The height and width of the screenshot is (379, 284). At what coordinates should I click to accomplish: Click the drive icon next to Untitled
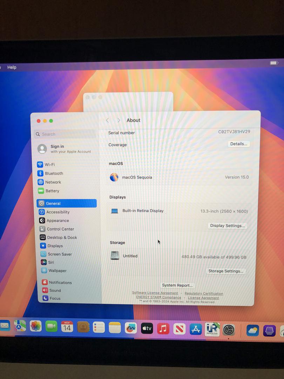pyautogui.click(x=115, y=255)
